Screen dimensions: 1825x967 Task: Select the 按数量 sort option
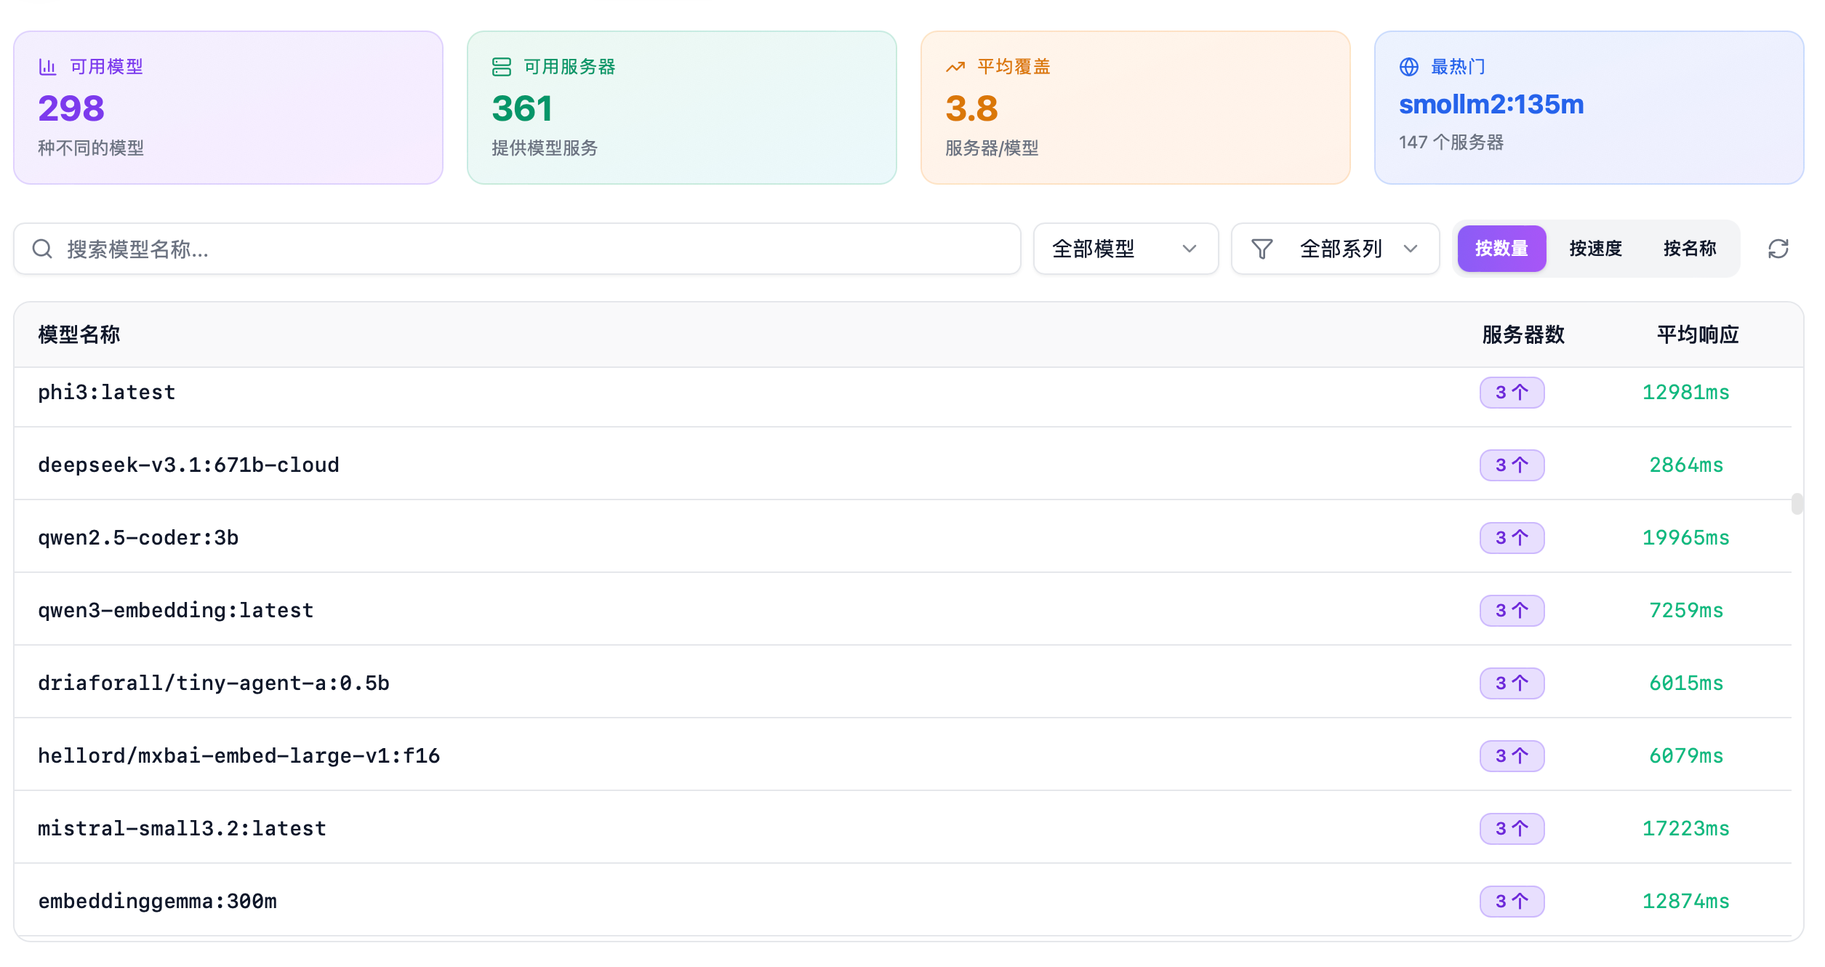click(1501, 249)
